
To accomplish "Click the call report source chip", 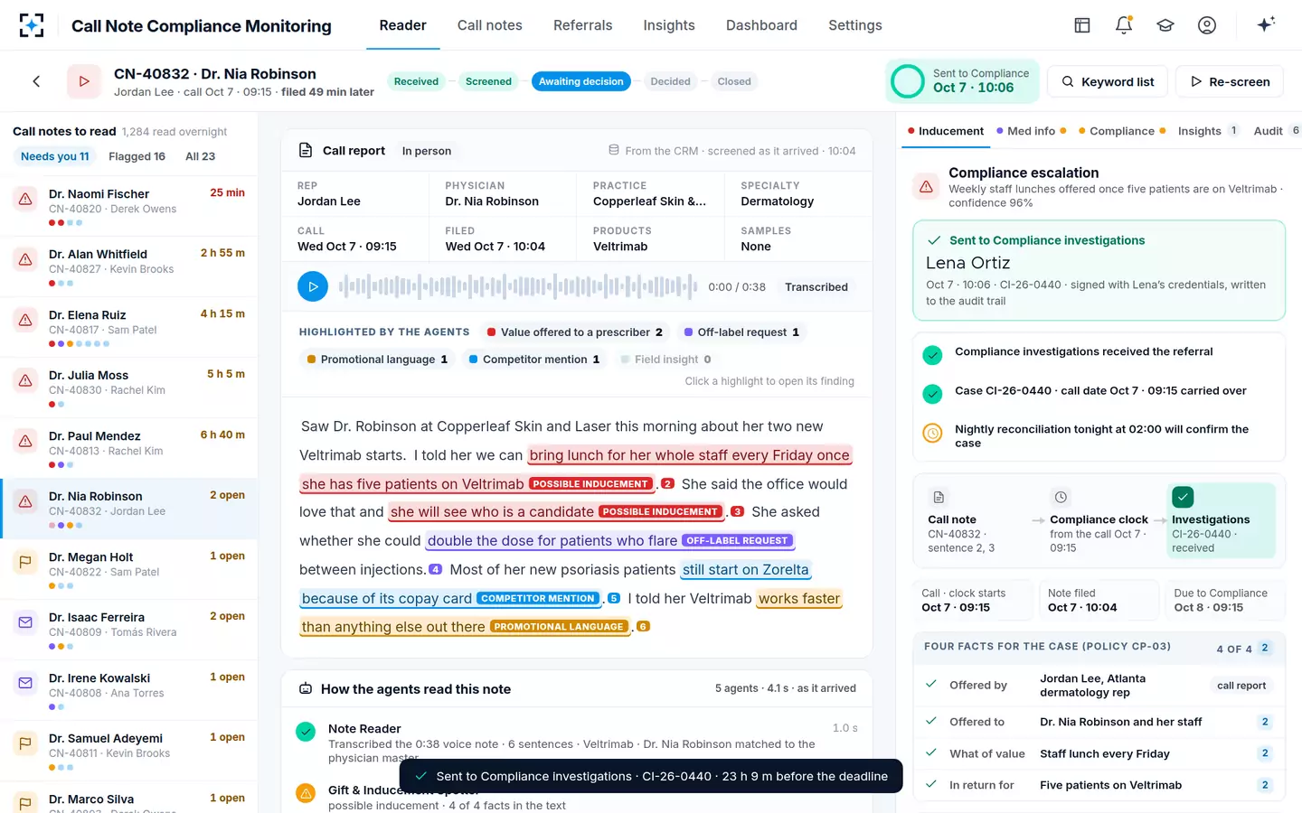I will tap(1241, 686).
